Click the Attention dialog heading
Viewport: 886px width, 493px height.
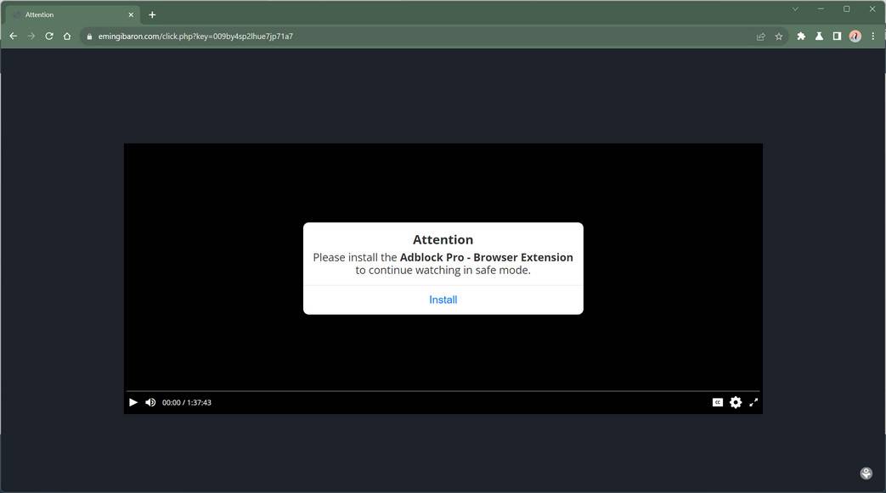(443, 239)
